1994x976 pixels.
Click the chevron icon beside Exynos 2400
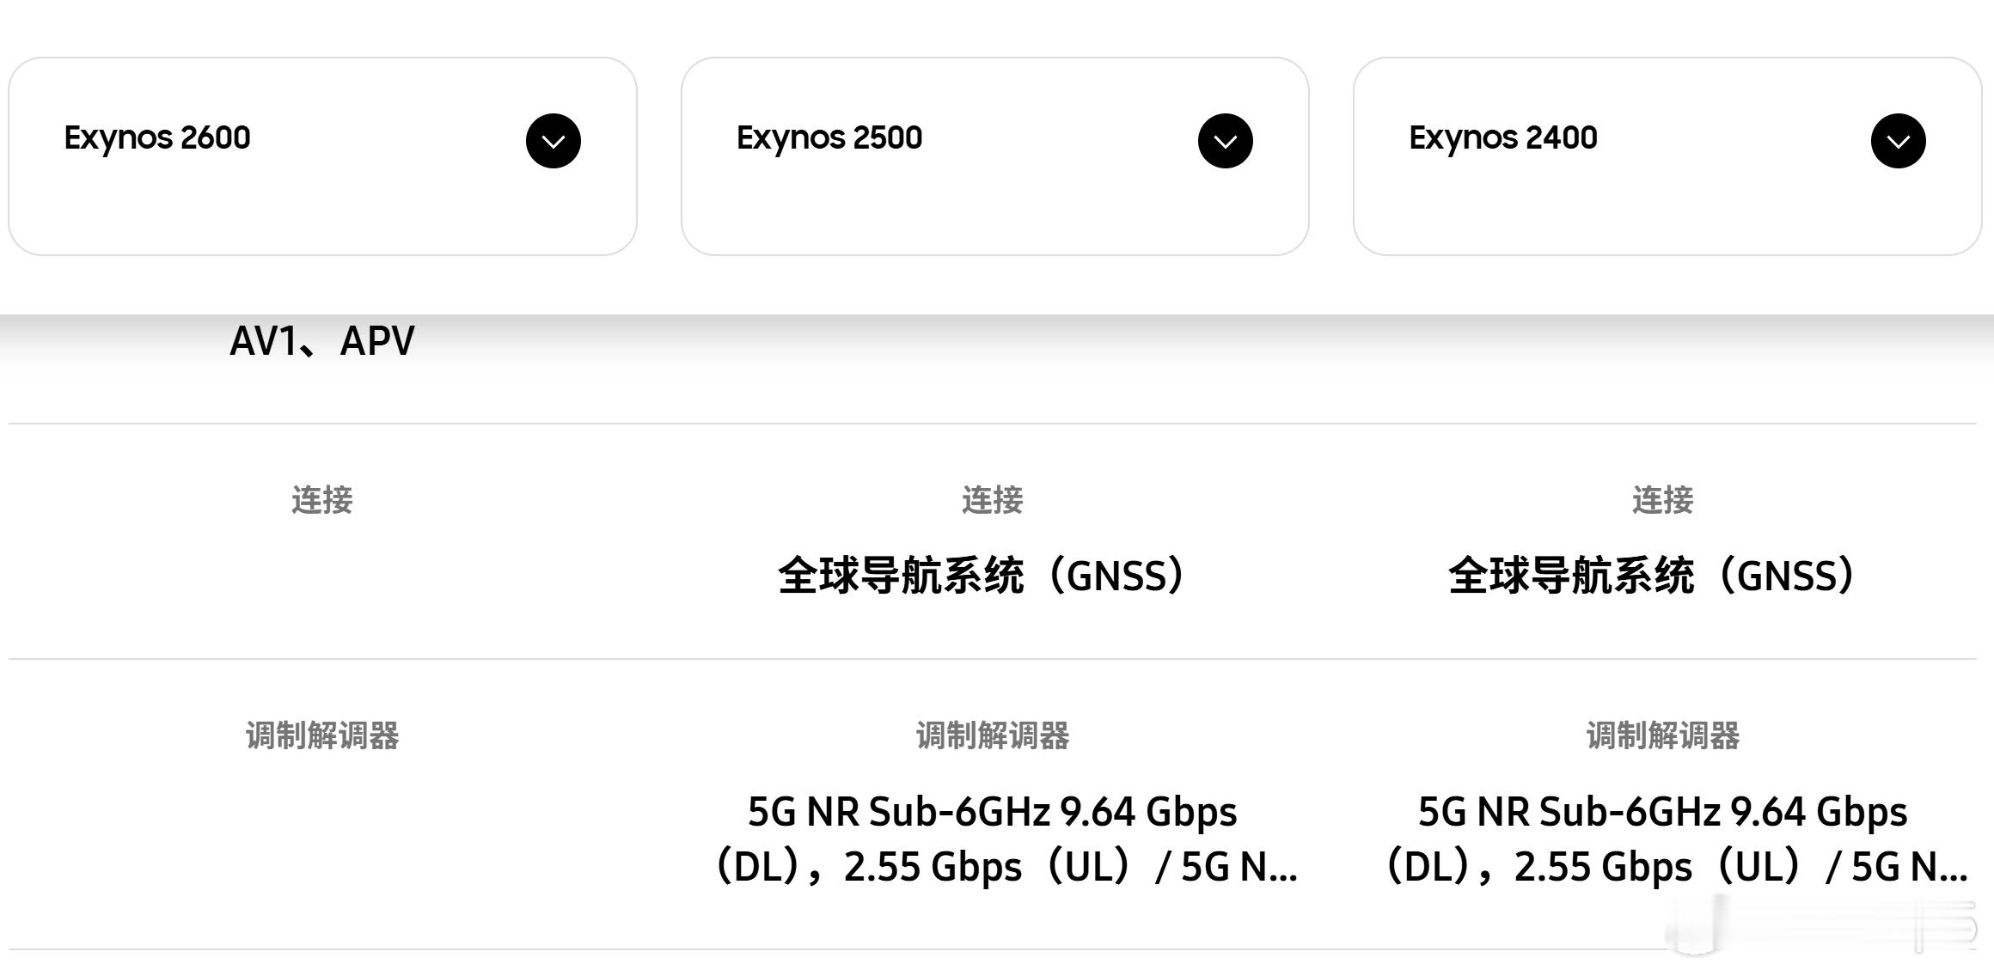click(1897, 140)
